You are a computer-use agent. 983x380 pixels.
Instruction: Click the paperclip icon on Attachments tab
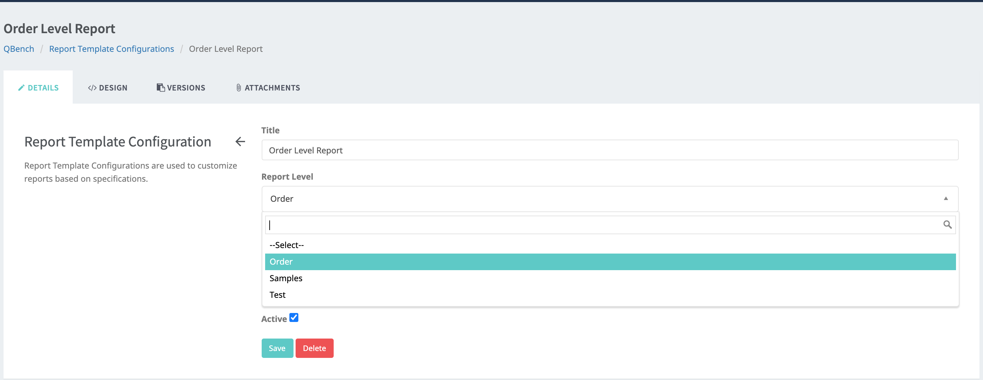(238, 88)
